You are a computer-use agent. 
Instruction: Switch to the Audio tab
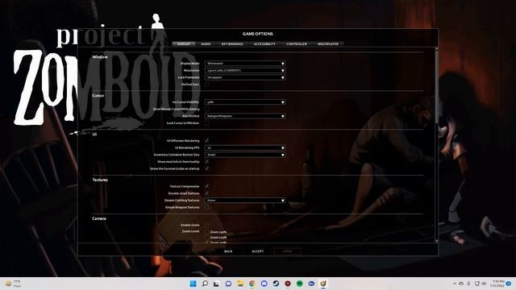(206, 43)
